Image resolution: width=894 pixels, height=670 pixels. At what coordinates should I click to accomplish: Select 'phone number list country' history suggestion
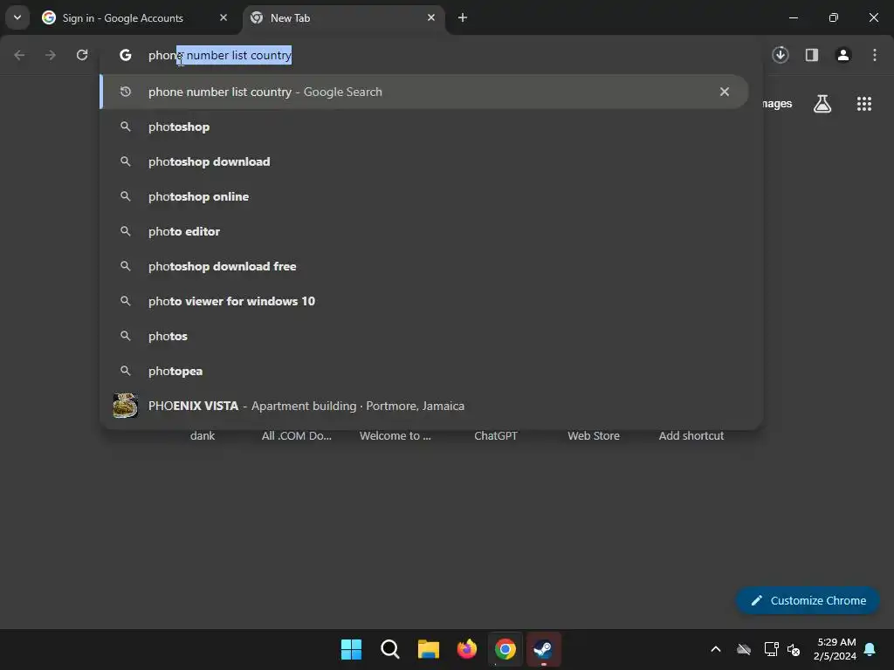(424, 92)
